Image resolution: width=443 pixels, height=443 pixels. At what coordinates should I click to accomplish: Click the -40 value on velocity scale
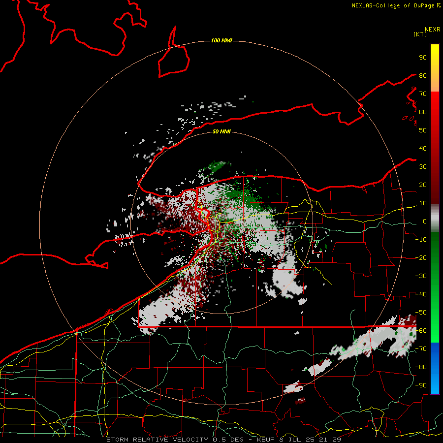(421, 294)
